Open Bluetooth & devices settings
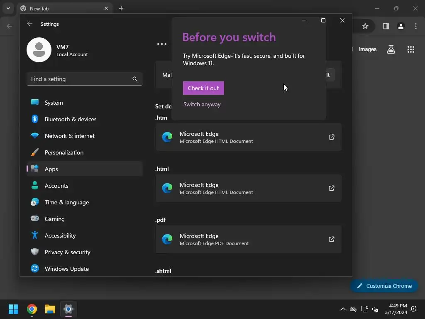 [x=85, y=119]
